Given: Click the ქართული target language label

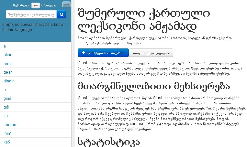Looking at the screenshot, I should 48,5.
